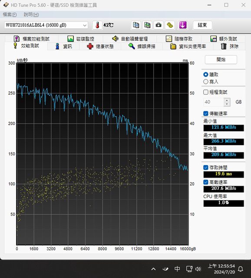Enable the 短程測試 short test checkbox
Image resolution: width=251 pixels, height=278 pixels.
206,92
